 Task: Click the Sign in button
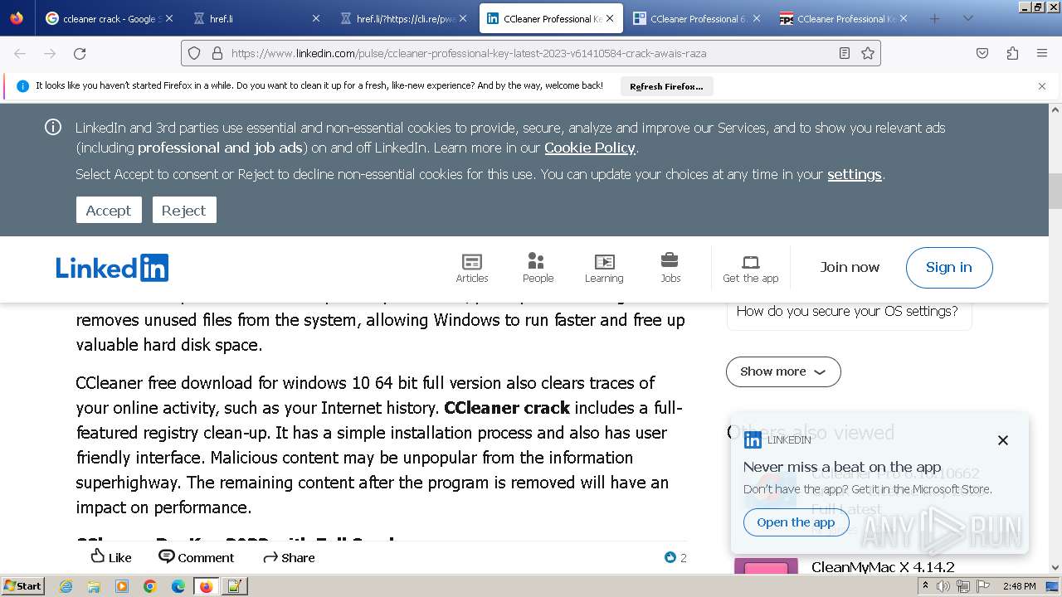coord(949,267)
